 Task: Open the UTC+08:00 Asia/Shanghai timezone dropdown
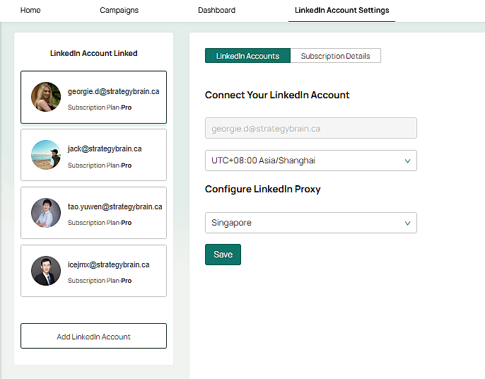click(311, 161)
